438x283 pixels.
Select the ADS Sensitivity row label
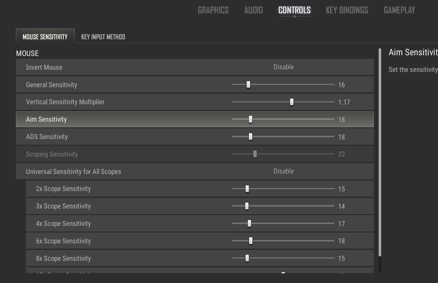pos(47,137)
